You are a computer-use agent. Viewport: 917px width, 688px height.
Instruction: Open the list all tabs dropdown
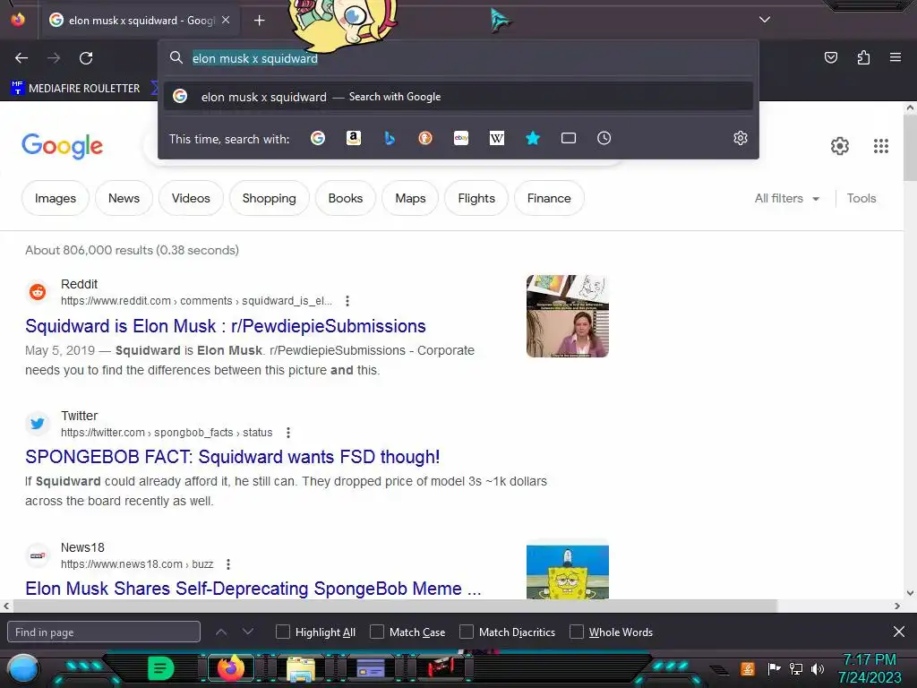765,20
